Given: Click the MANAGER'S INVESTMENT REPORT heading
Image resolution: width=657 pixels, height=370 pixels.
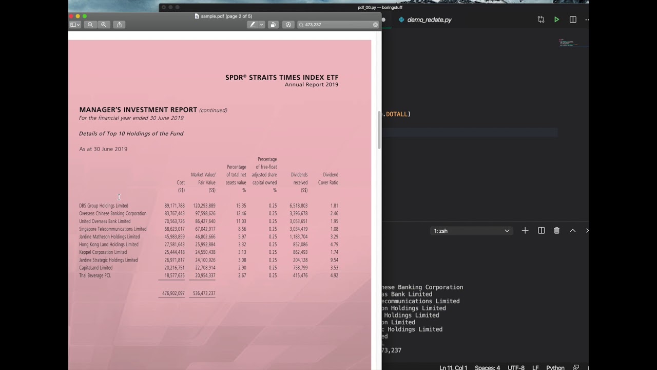Looking at the screenshot, I should point(138,109).
